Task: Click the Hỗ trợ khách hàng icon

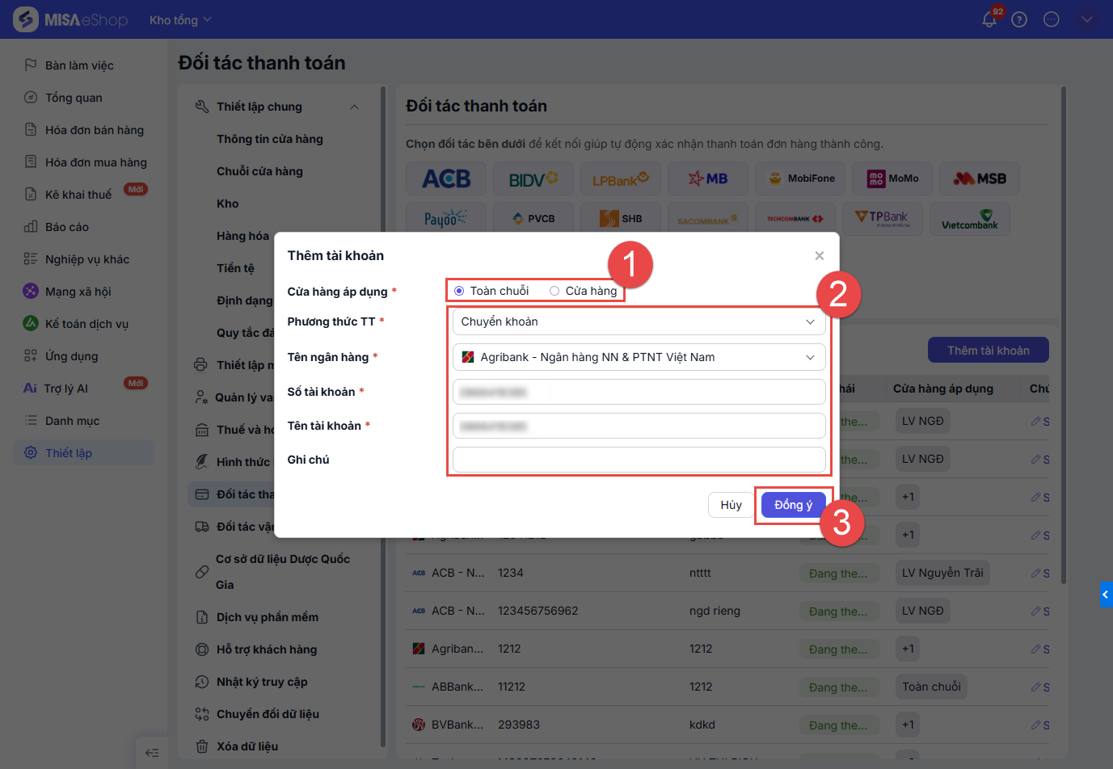Action: [202, 649]
